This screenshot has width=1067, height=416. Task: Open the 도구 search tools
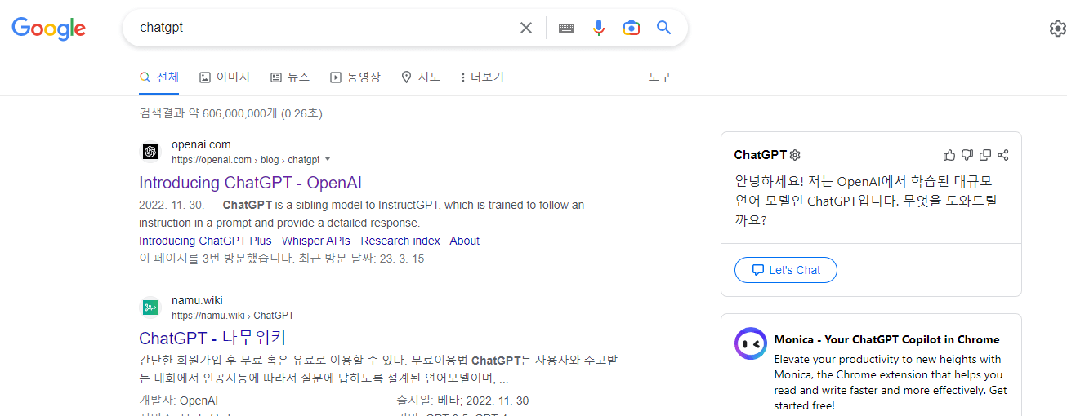pos(659,77)
